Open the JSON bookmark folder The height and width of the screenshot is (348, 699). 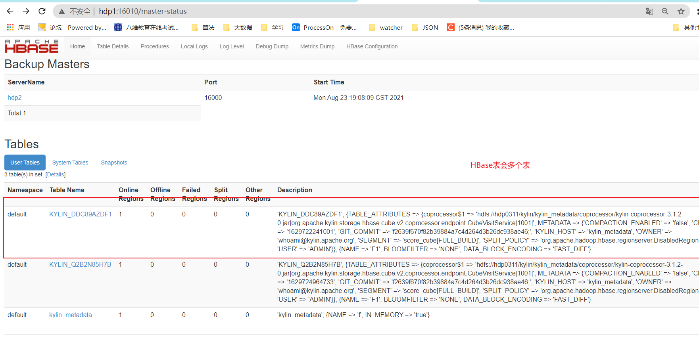[425, 27]
